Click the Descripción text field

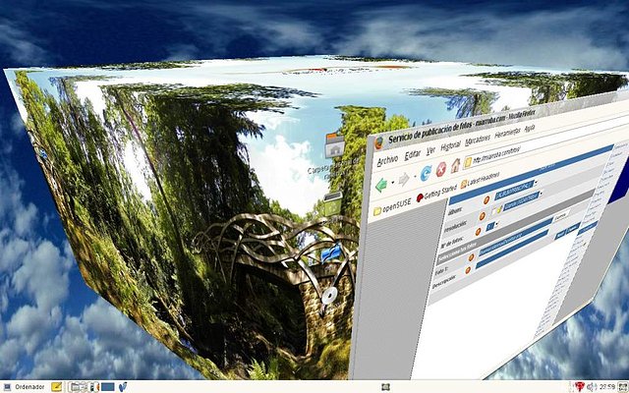(x=511, y=250)
